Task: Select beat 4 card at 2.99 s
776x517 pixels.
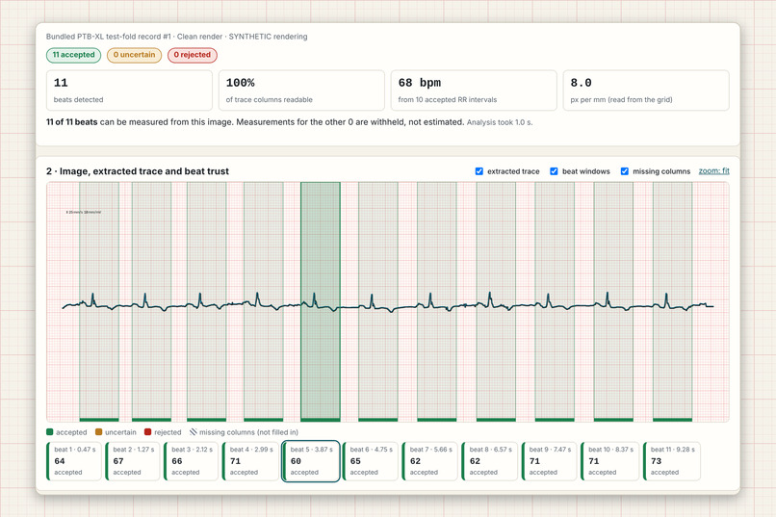Action: 250,461
